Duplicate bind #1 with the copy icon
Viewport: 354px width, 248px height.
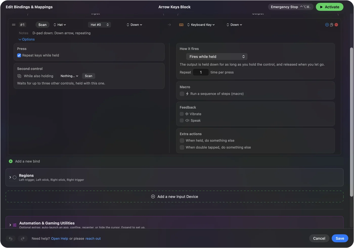coord(331,25)
